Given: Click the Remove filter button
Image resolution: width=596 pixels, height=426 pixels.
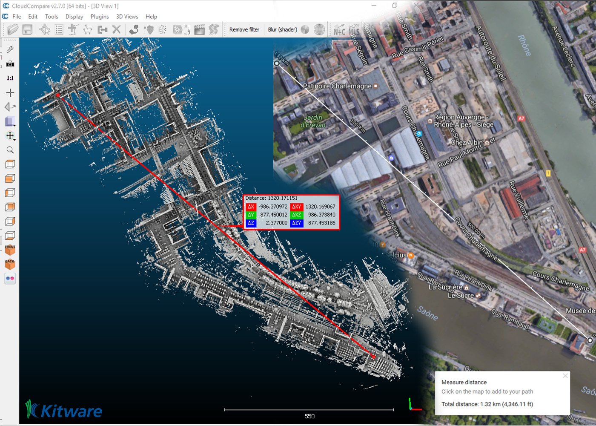Looking at the screenshot, I should 244,29.
